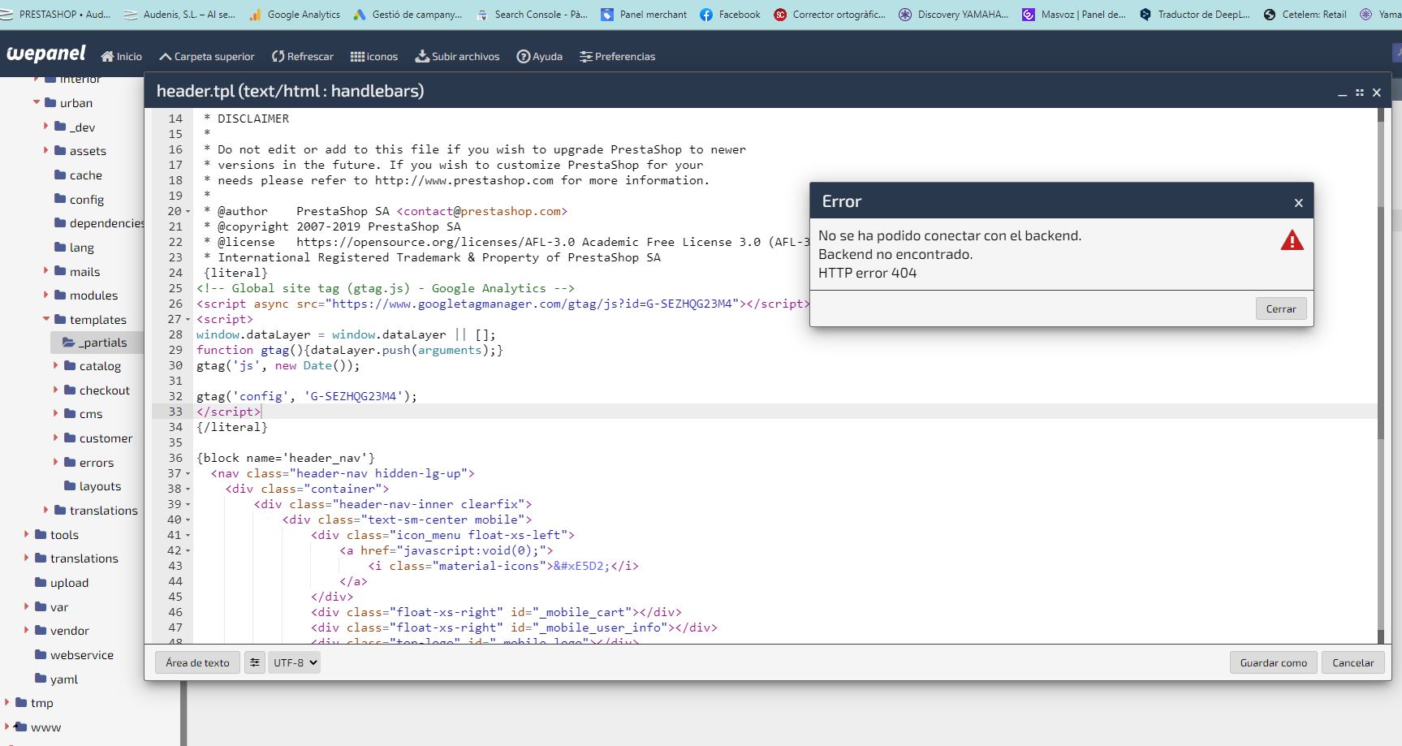Click the wepanel logo
The width and height of the screenshot is (1402, 746).
[46, 54]
